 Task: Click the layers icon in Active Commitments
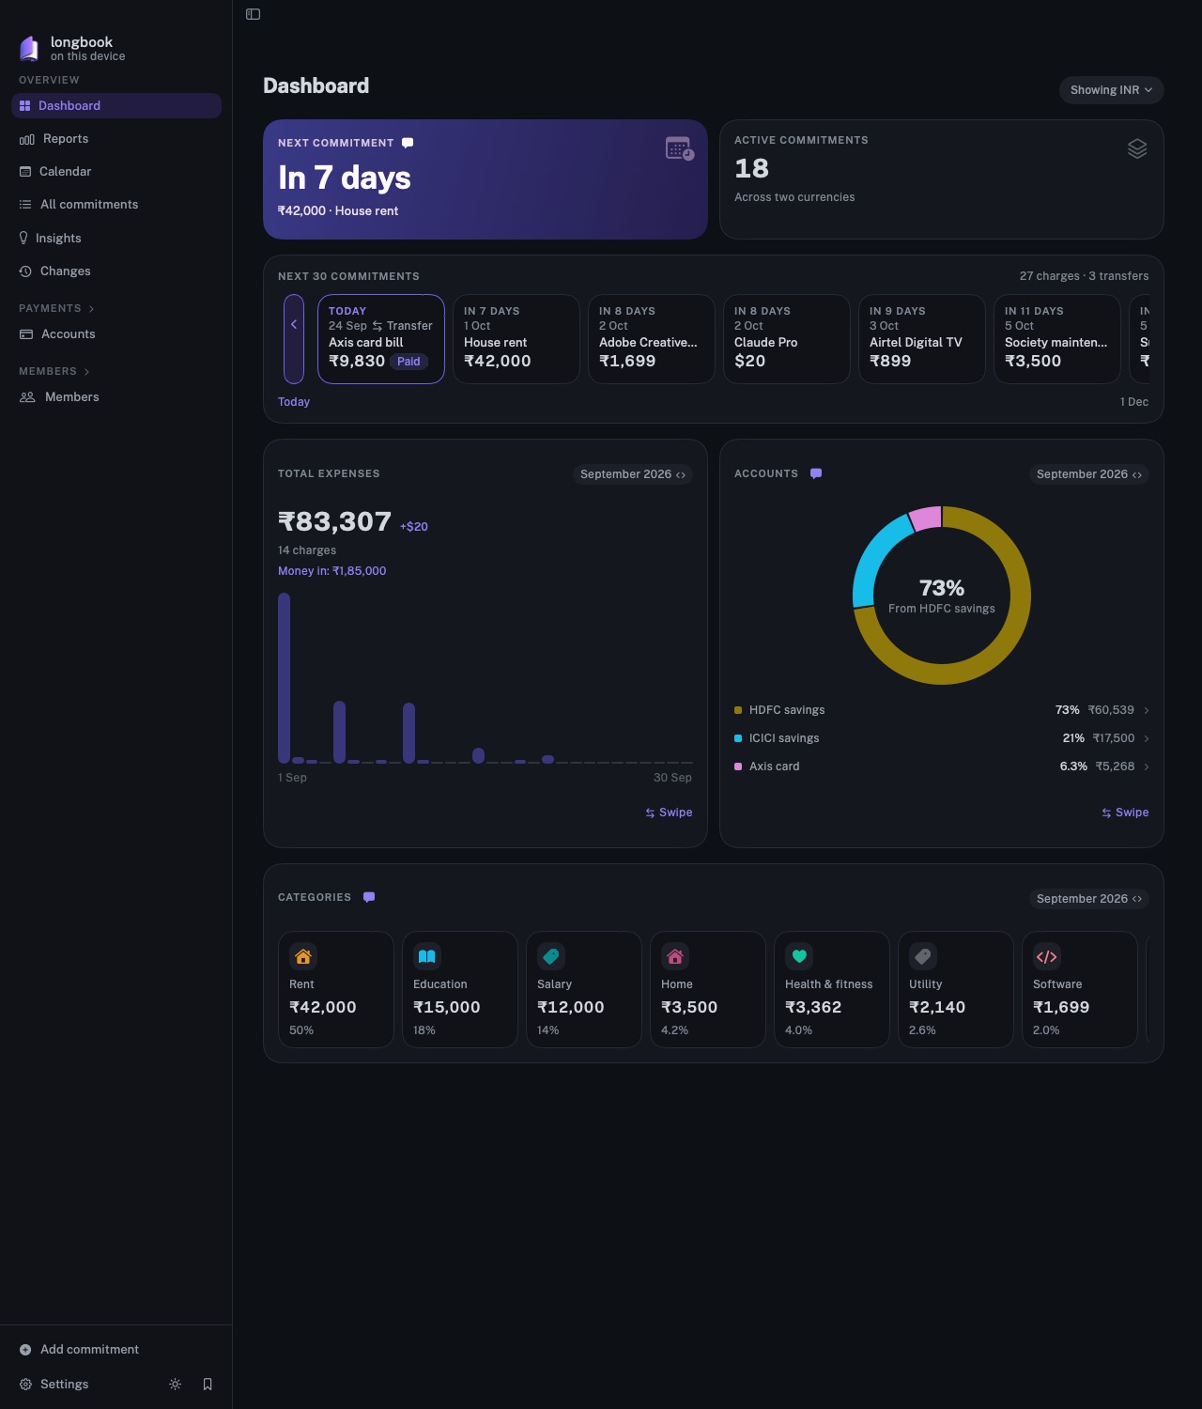tap(1137, 148)
